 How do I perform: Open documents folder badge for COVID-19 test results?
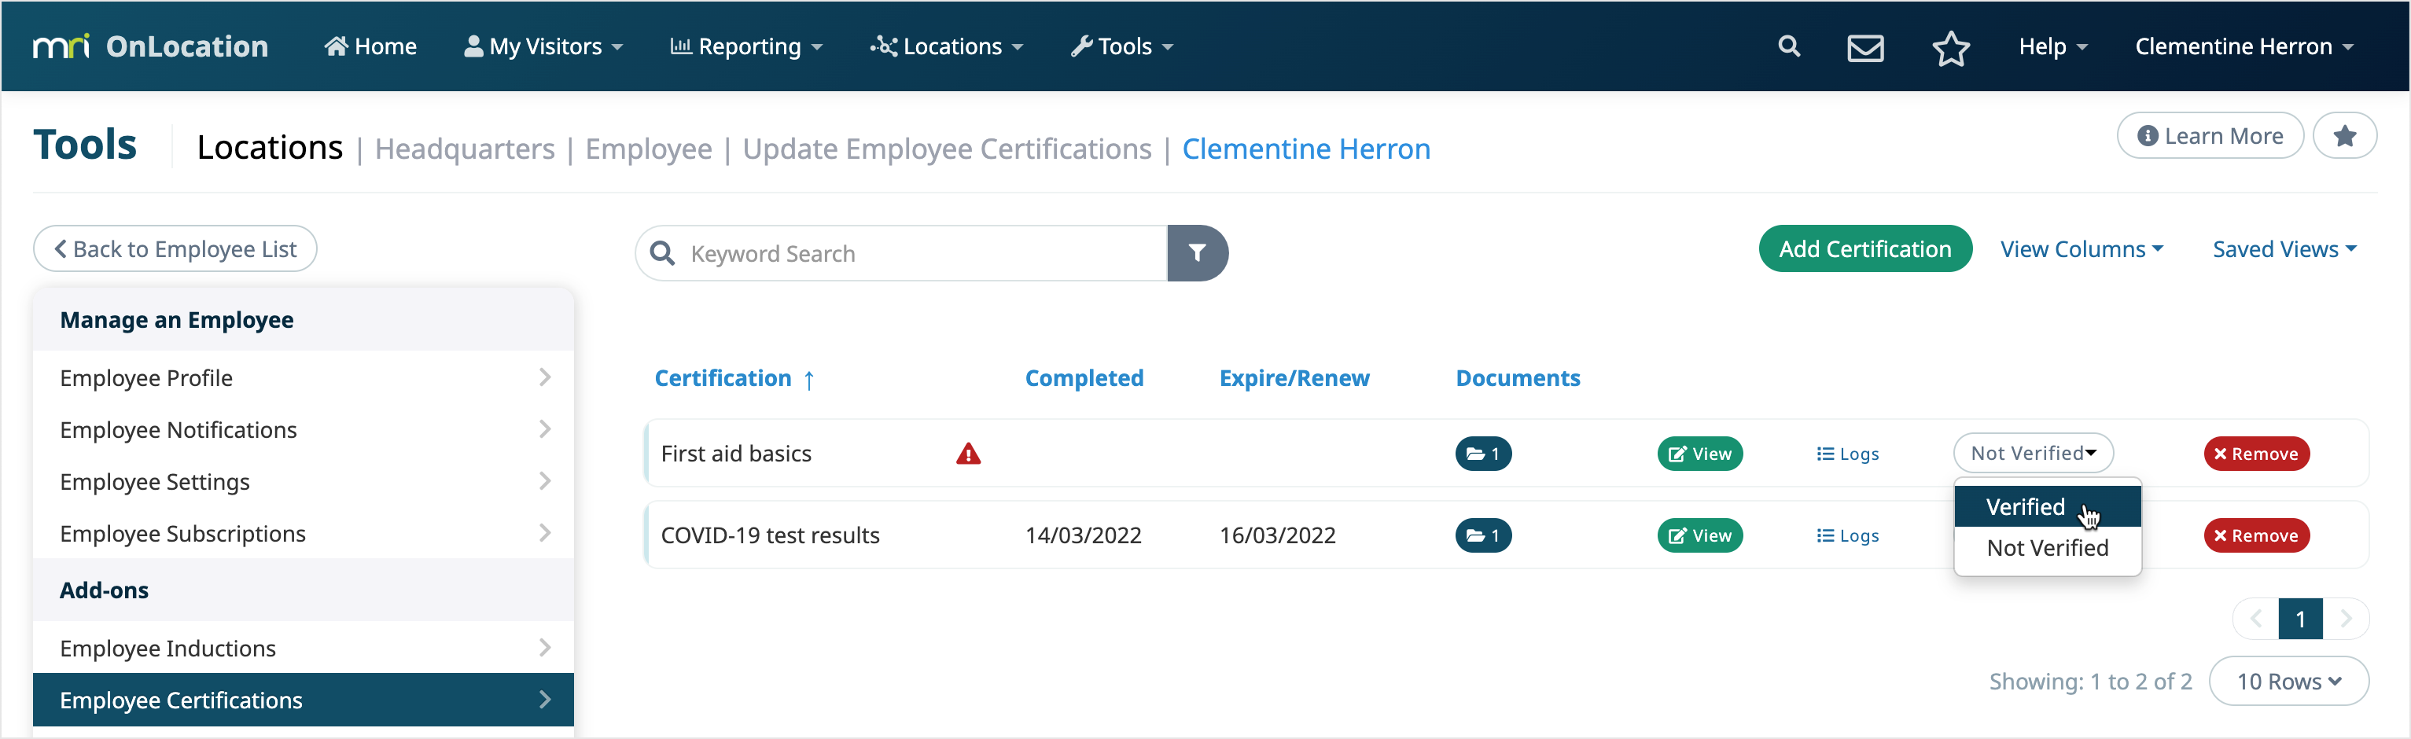[x=1483, y=535]
